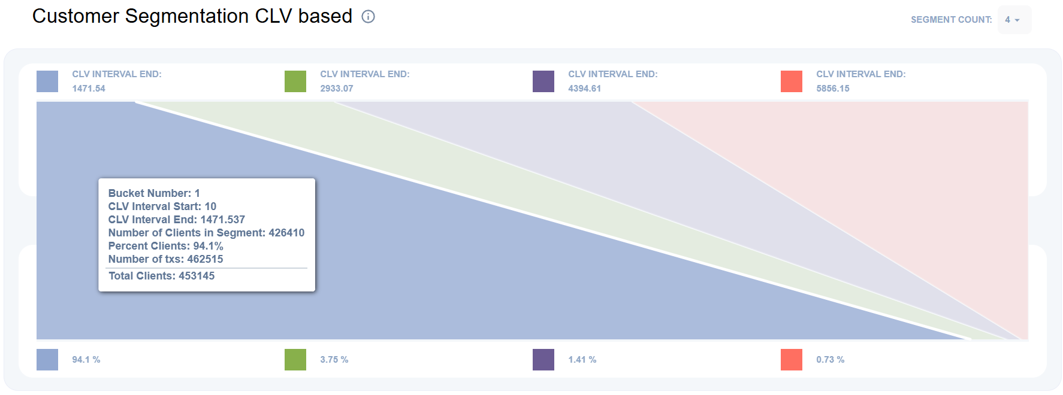The width and height of the screenshot is (1063, 395).
Task: Click the blue swatch above 1471.54
Action: 47,81
